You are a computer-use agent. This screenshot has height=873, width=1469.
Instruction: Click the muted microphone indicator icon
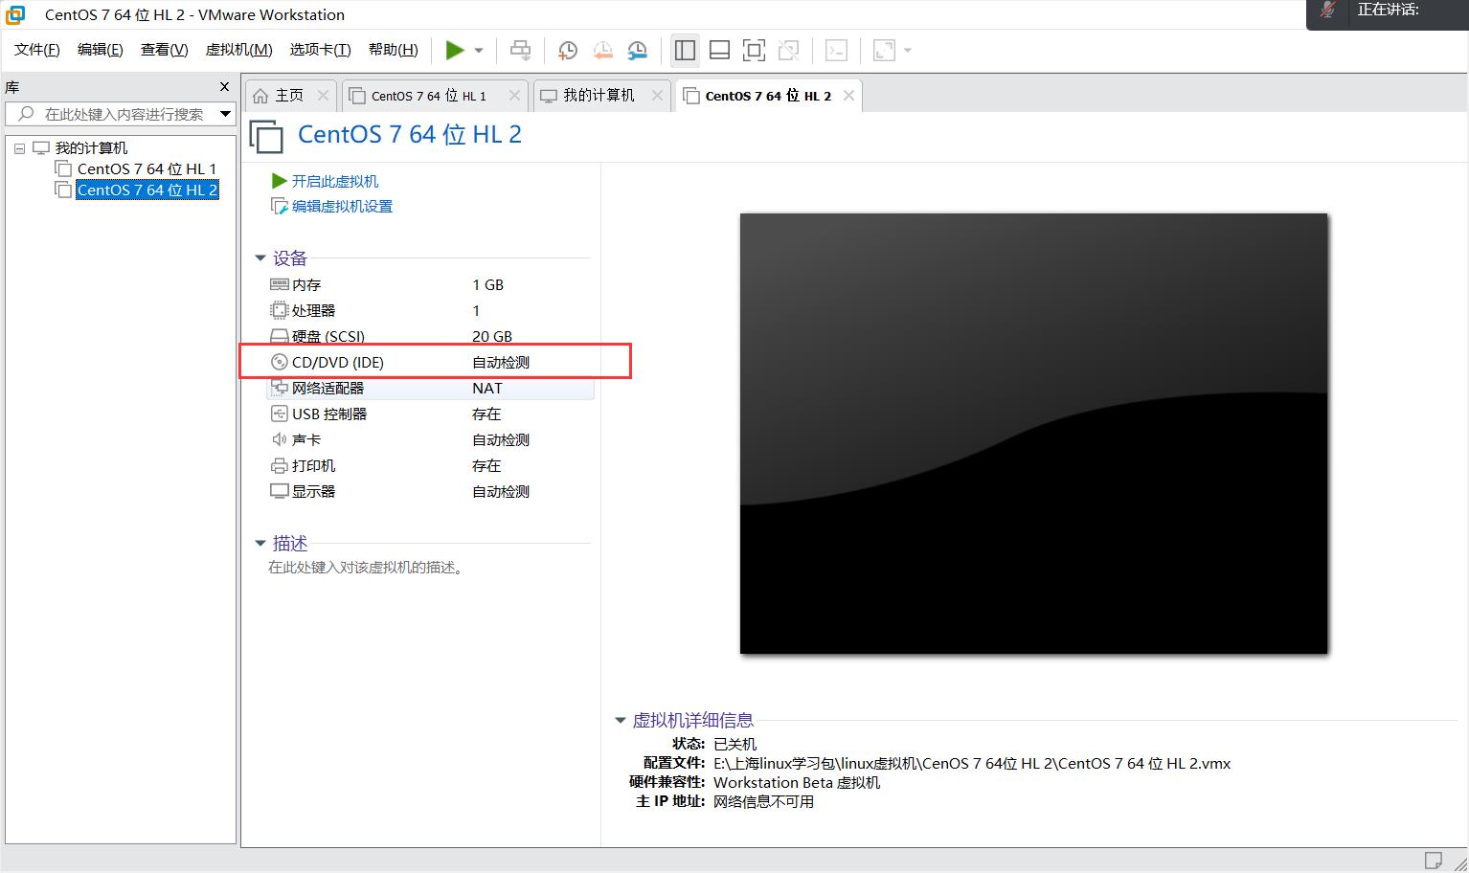[x=1327, y=10]
